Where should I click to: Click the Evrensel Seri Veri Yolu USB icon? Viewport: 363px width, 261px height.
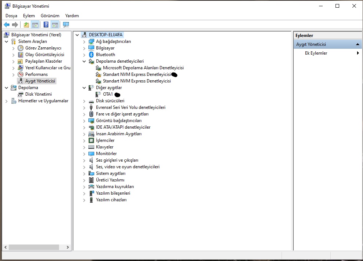91,107
